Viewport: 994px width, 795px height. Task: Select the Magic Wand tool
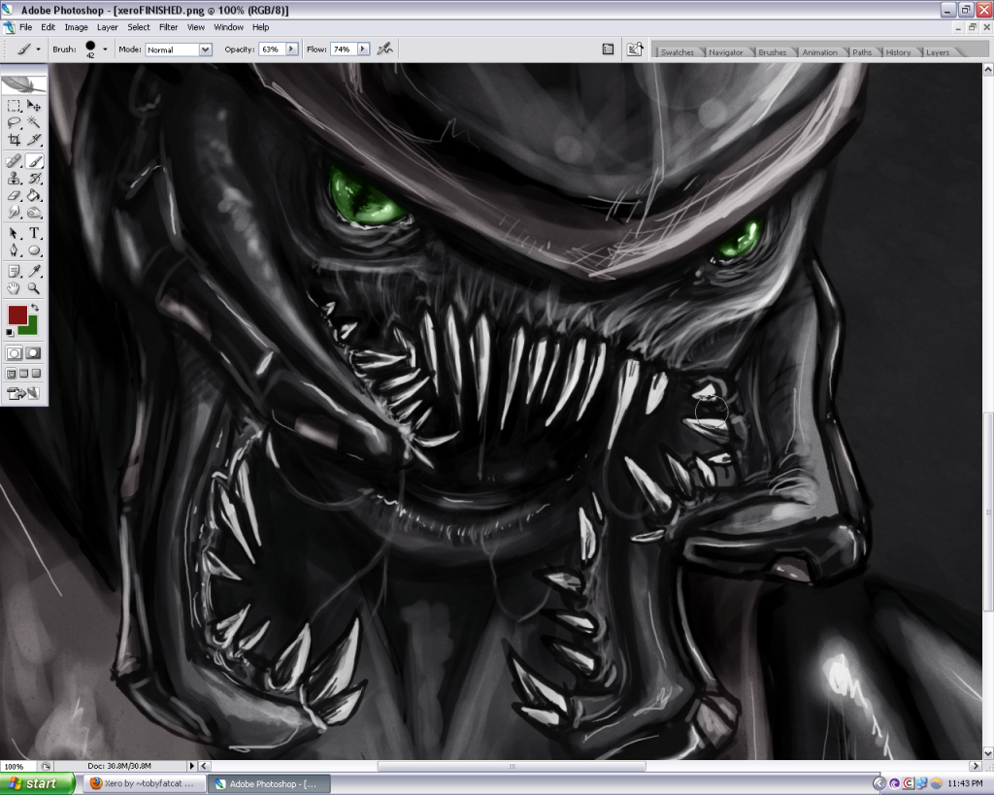[34, 122]
